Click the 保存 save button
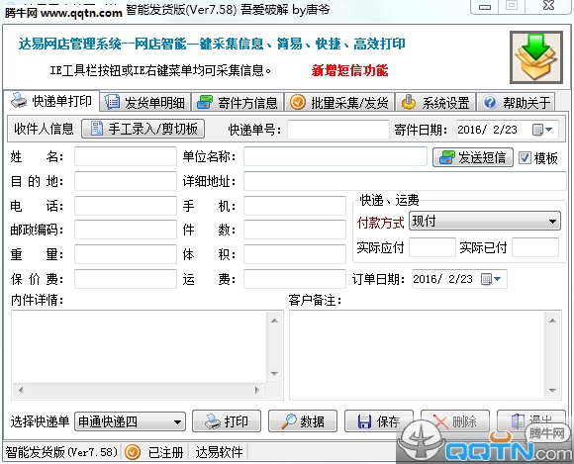574x464 pixels. tap(379, 421)
